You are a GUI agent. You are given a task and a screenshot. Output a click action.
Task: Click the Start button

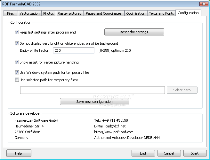pyautogui.click(x=195, y=153)
